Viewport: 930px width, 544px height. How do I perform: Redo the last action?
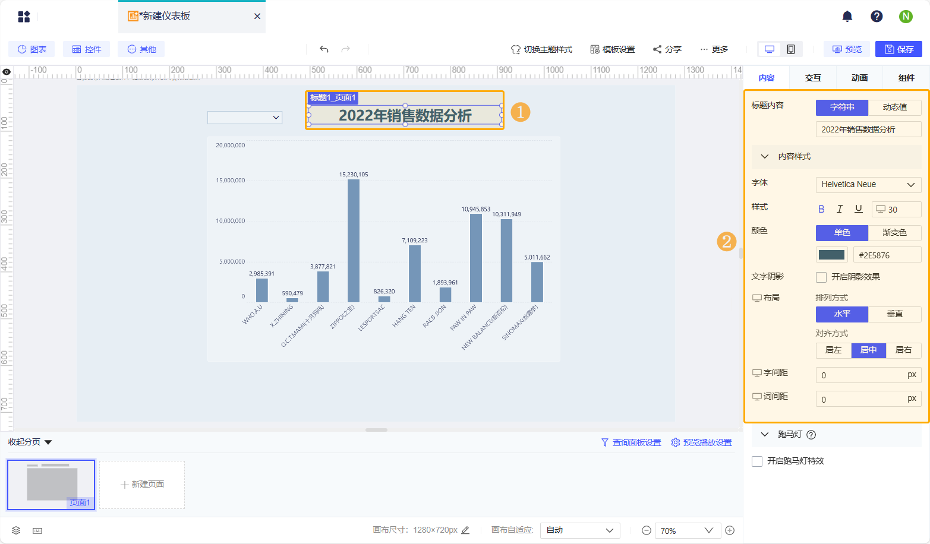click(x=346, y=49)
